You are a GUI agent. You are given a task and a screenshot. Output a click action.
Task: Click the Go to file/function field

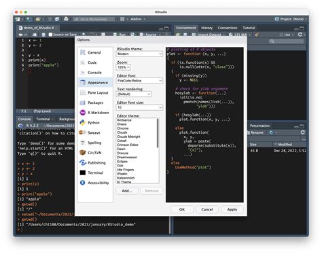(x=94, y=19)
